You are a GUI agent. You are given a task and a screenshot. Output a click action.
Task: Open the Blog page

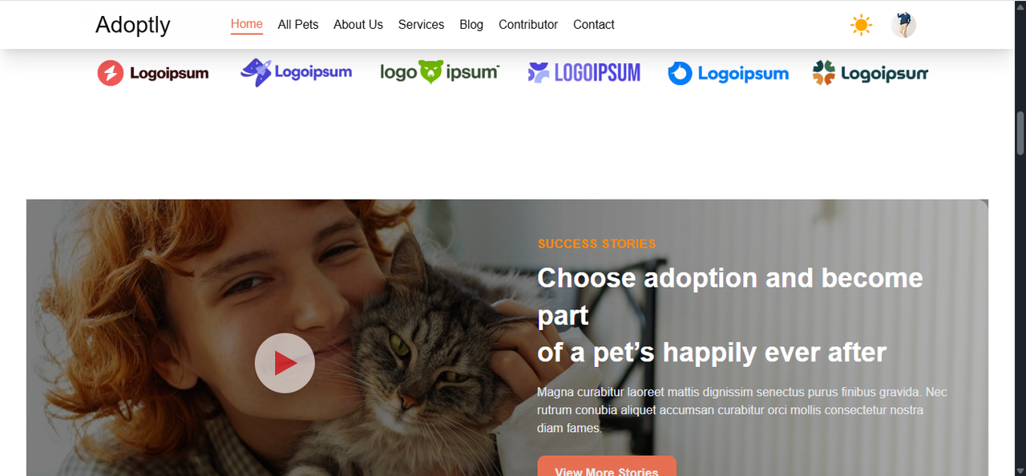[x=471, y=25]
